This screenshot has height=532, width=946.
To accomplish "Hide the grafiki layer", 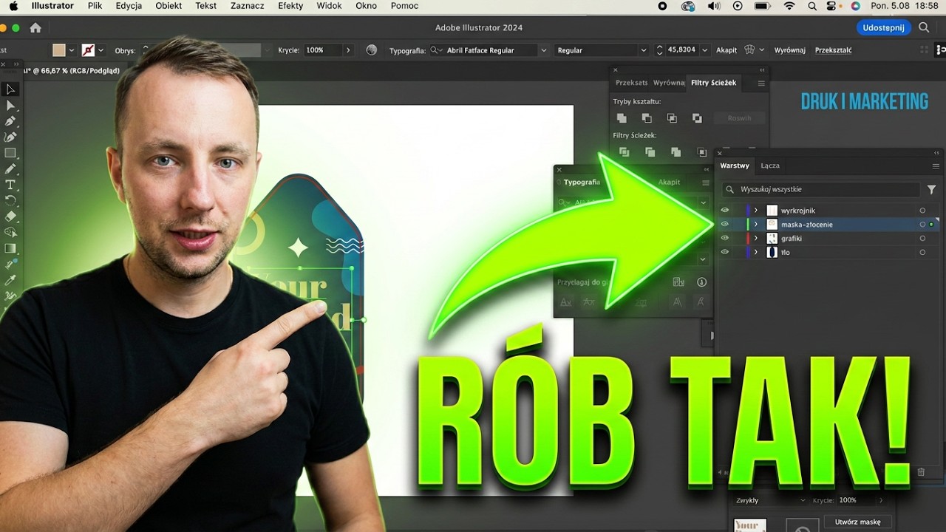I will [725, 238].
